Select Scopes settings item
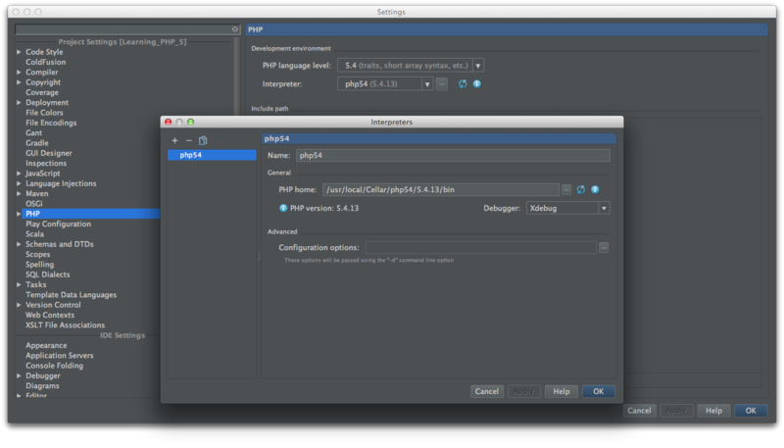This screenshot has height=448, width=784. click(x=38, y=255)
